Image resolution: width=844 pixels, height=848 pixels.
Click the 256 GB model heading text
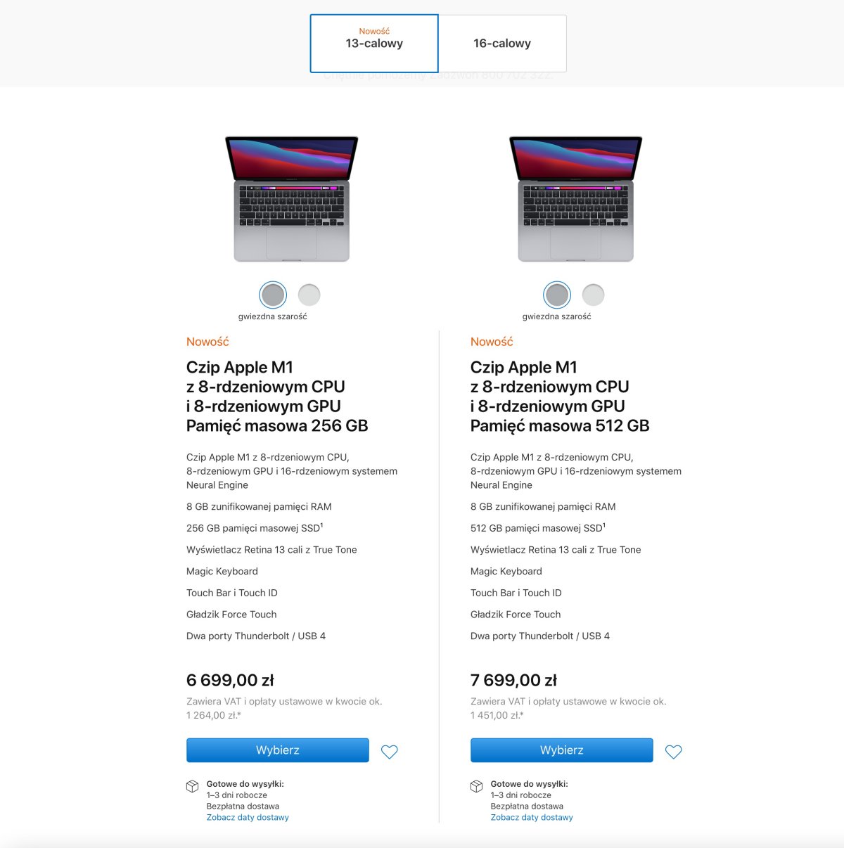pyautogui.click(x=277, y=397)
